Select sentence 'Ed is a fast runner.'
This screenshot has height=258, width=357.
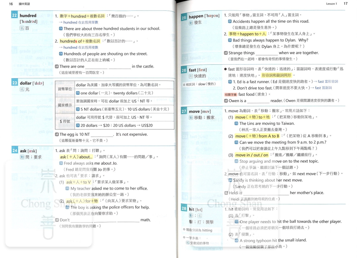coord(253,82)
